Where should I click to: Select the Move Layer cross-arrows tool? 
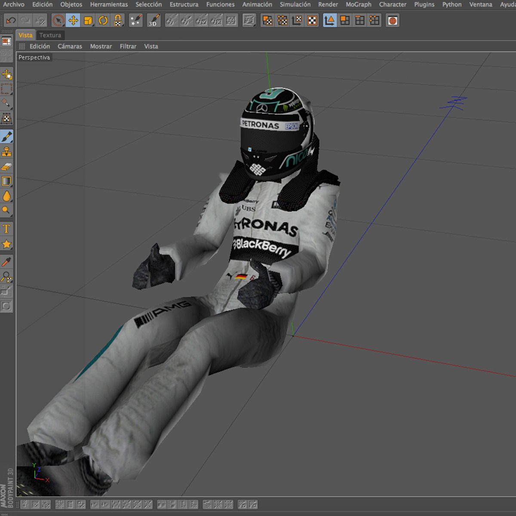[6, 74]
